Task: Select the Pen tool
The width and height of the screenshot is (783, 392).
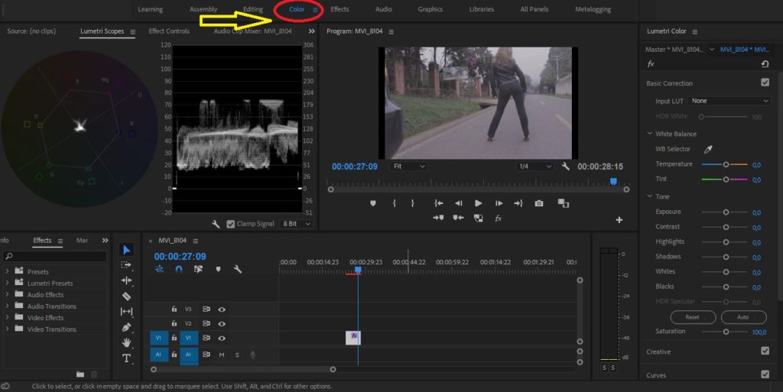Action: coord(126,327)
